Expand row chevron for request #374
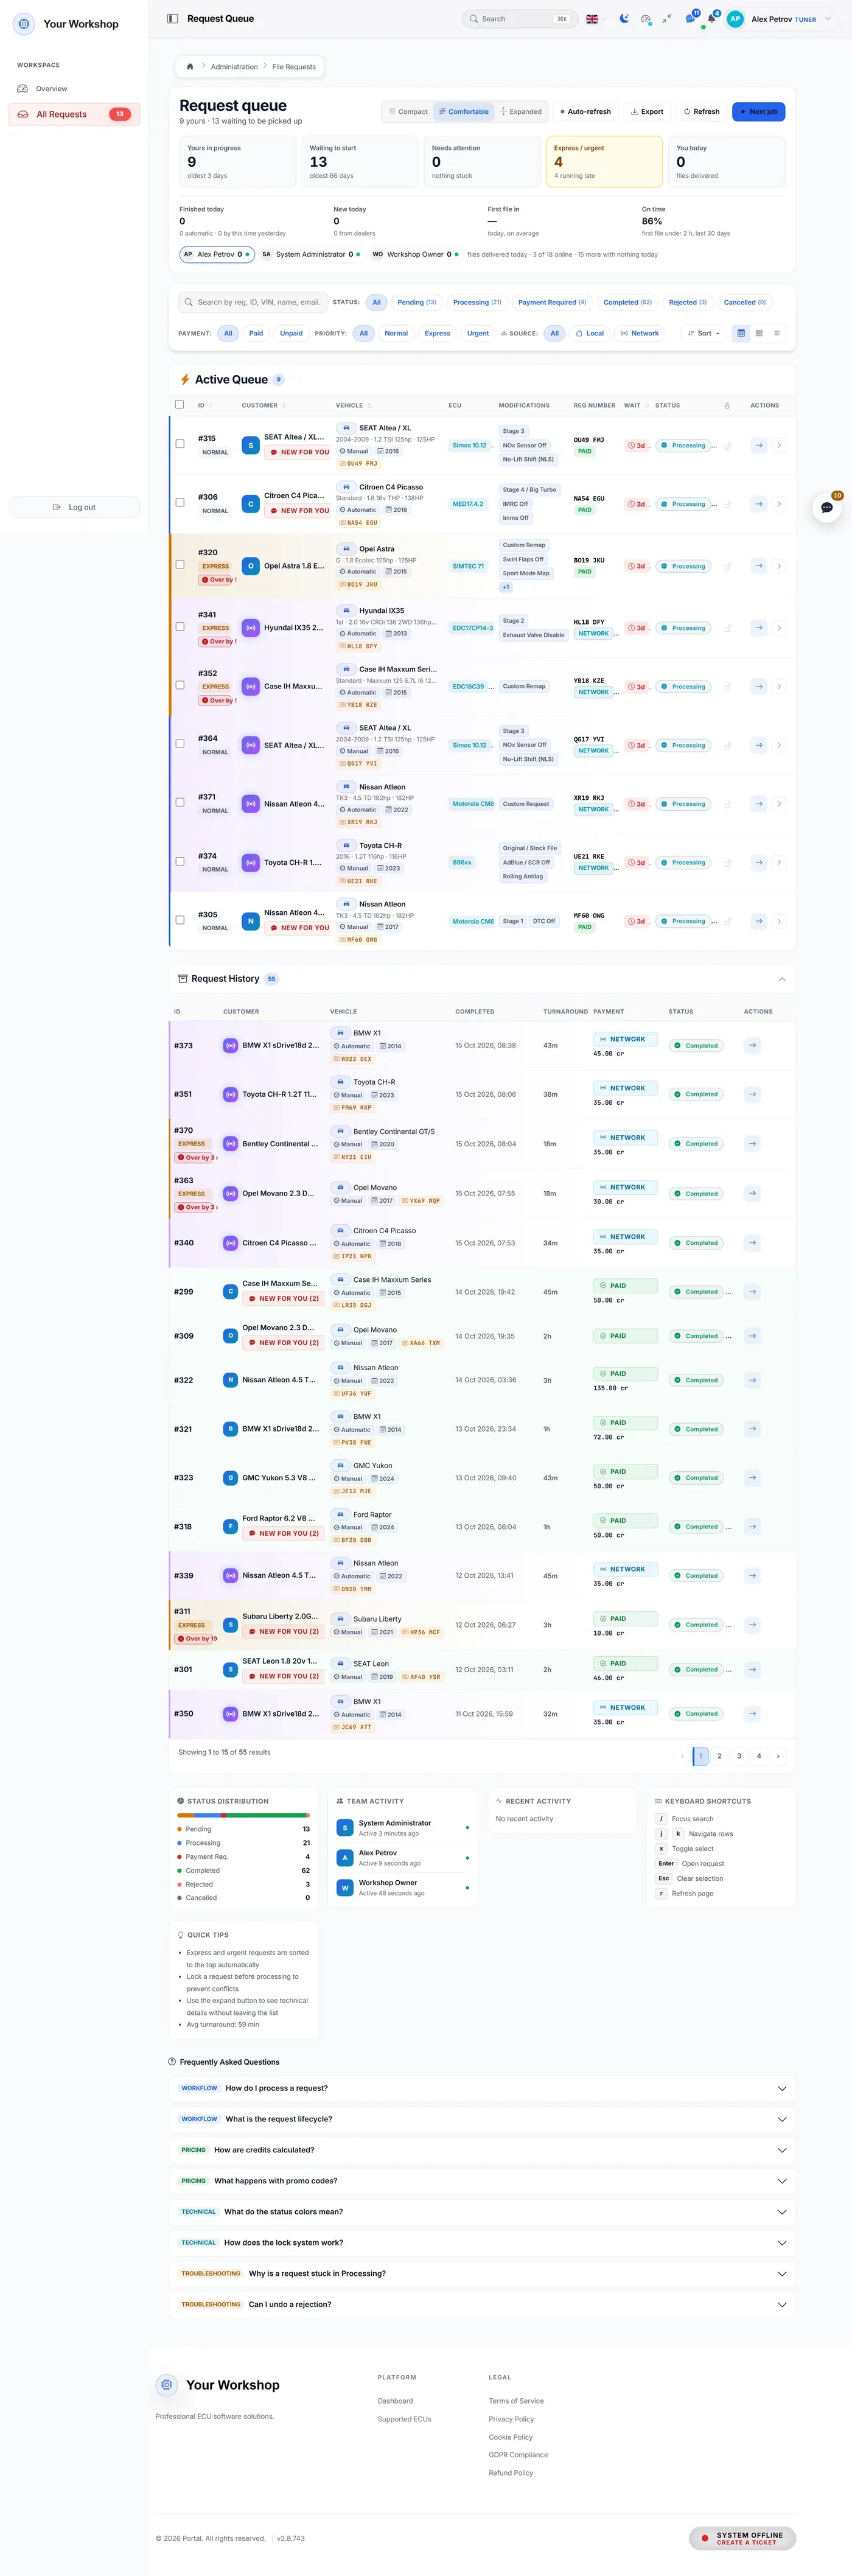The image size is (852, 2576). (779, 862)
